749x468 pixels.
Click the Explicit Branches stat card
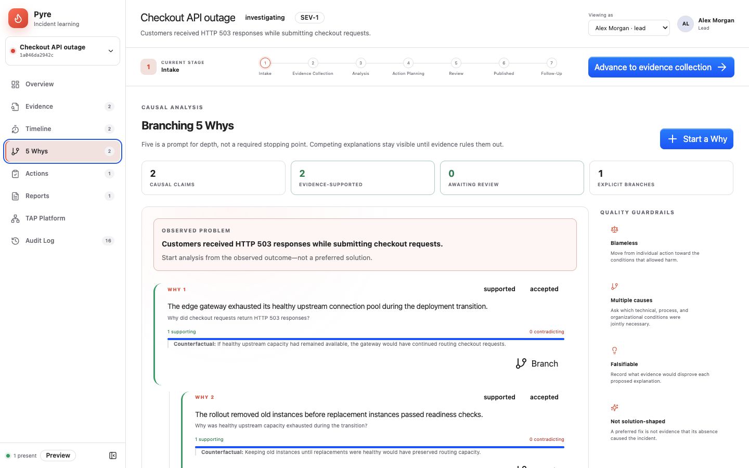pos(661,178)
